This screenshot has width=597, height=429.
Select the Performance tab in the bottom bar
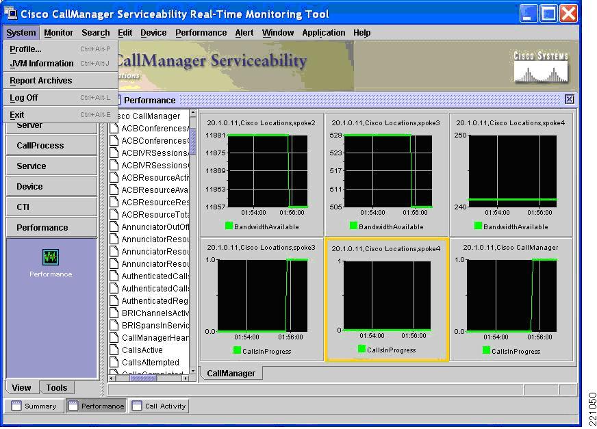tap(96, 406)
